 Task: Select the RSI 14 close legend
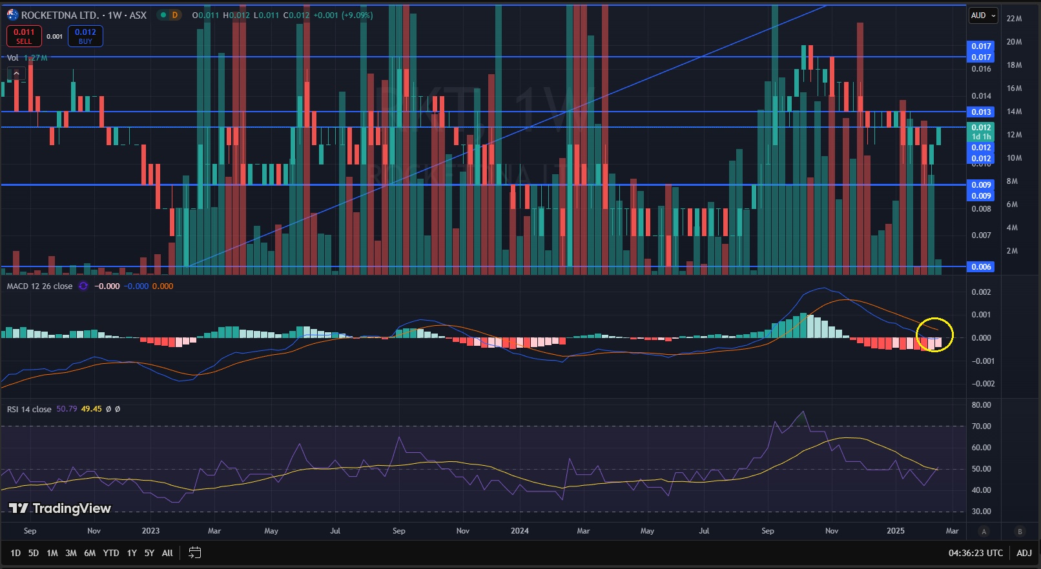click(x=29, y=409)
